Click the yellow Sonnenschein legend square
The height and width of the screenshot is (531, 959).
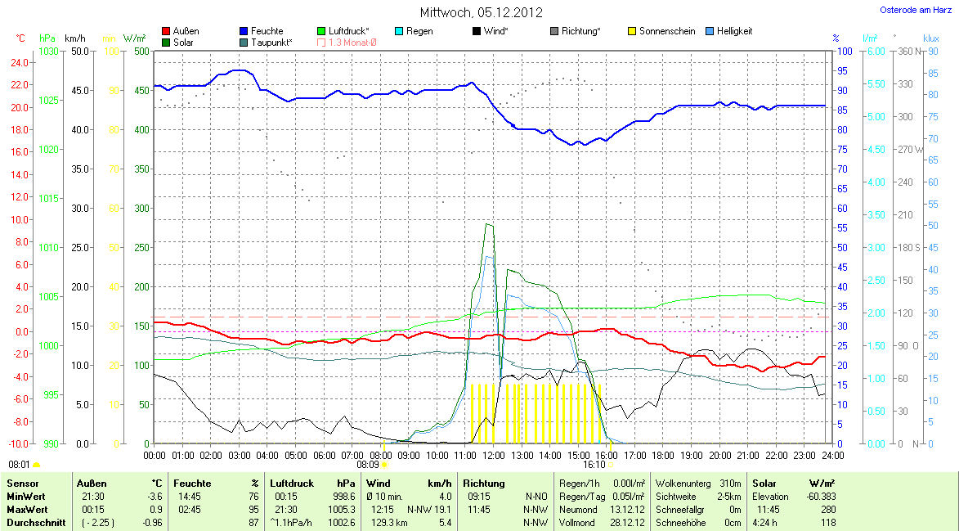click(632, 31)
